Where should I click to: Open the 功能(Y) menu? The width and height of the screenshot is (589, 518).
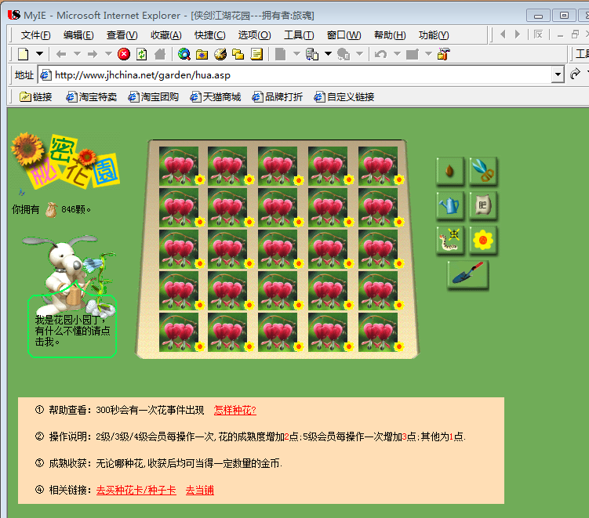point(434,35)
